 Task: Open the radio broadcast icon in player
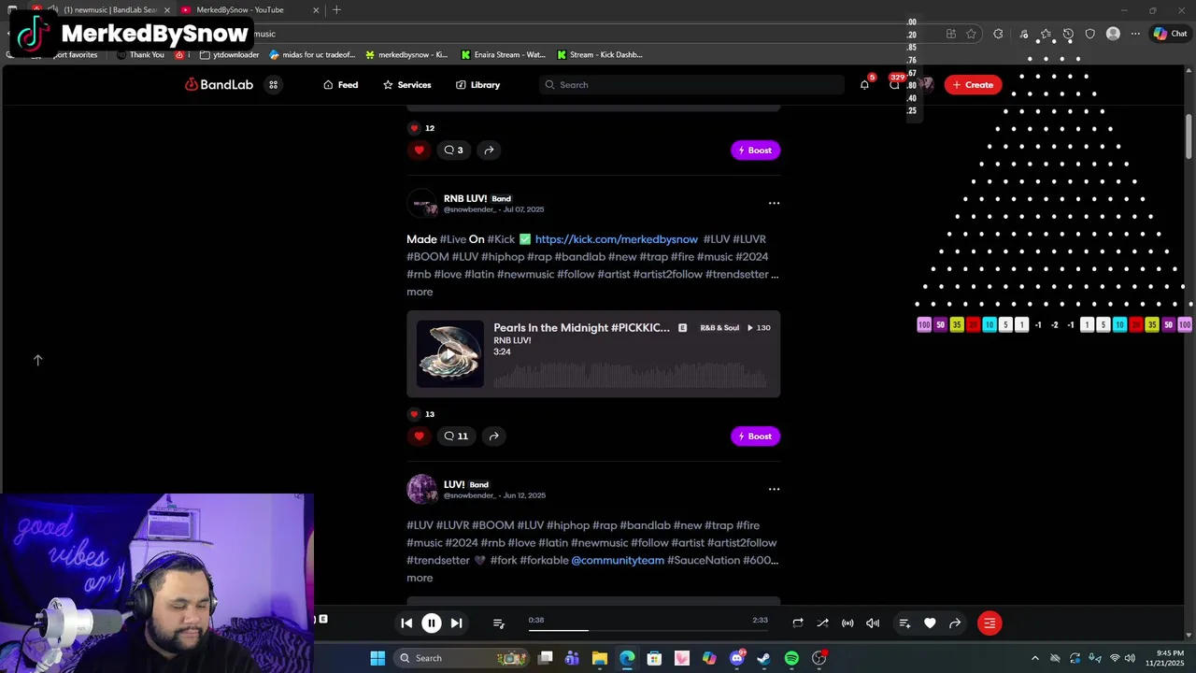coord(847,623)
